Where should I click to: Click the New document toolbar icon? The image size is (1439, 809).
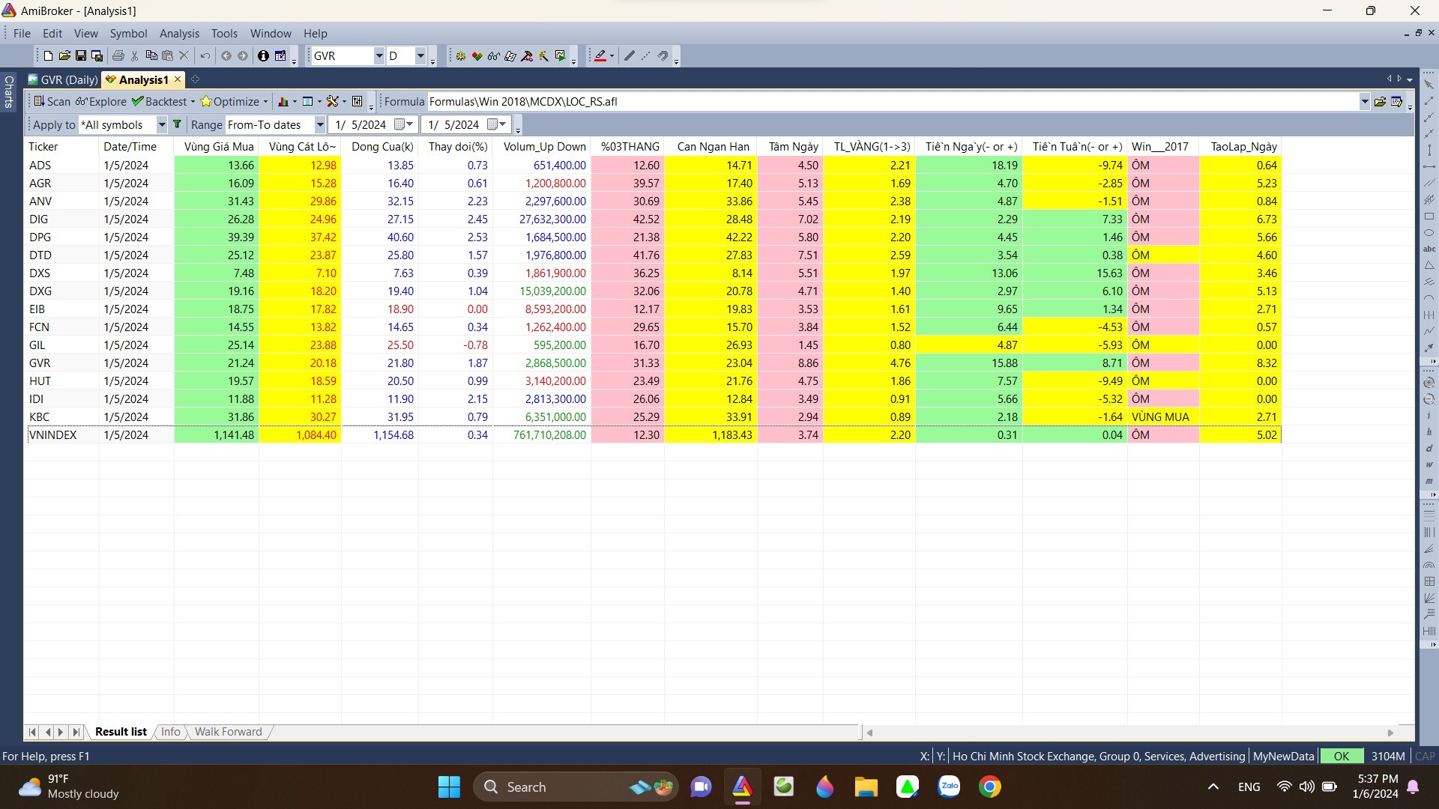48,56
